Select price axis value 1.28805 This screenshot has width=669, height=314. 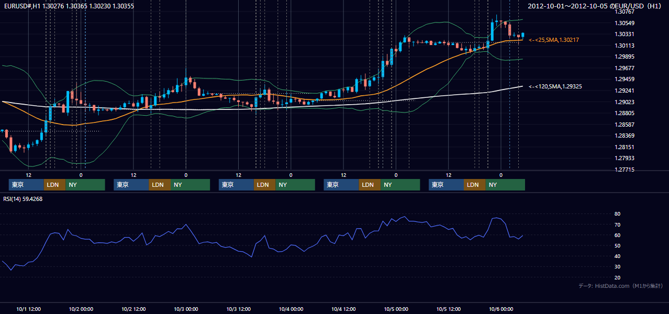pyautogui.click(x=625, y=113)
